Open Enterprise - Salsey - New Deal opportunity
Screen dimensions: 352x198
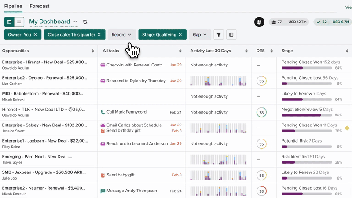pyautogui.click(x=44, y=125)
